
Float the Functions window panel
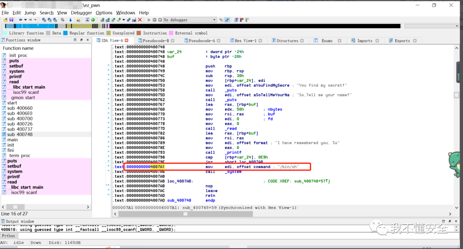click(81, 40)
